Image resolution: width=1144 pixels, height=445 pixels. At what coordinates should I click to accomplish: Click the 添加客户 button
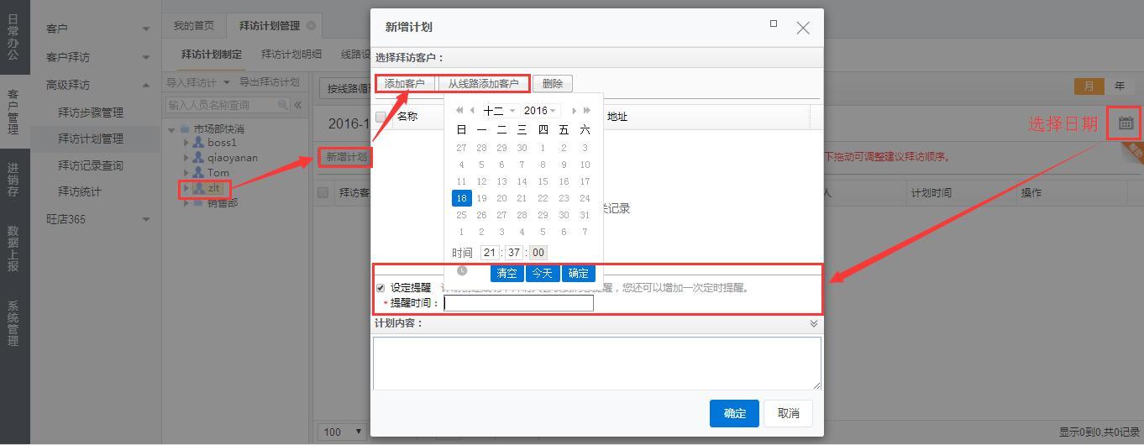405,84
